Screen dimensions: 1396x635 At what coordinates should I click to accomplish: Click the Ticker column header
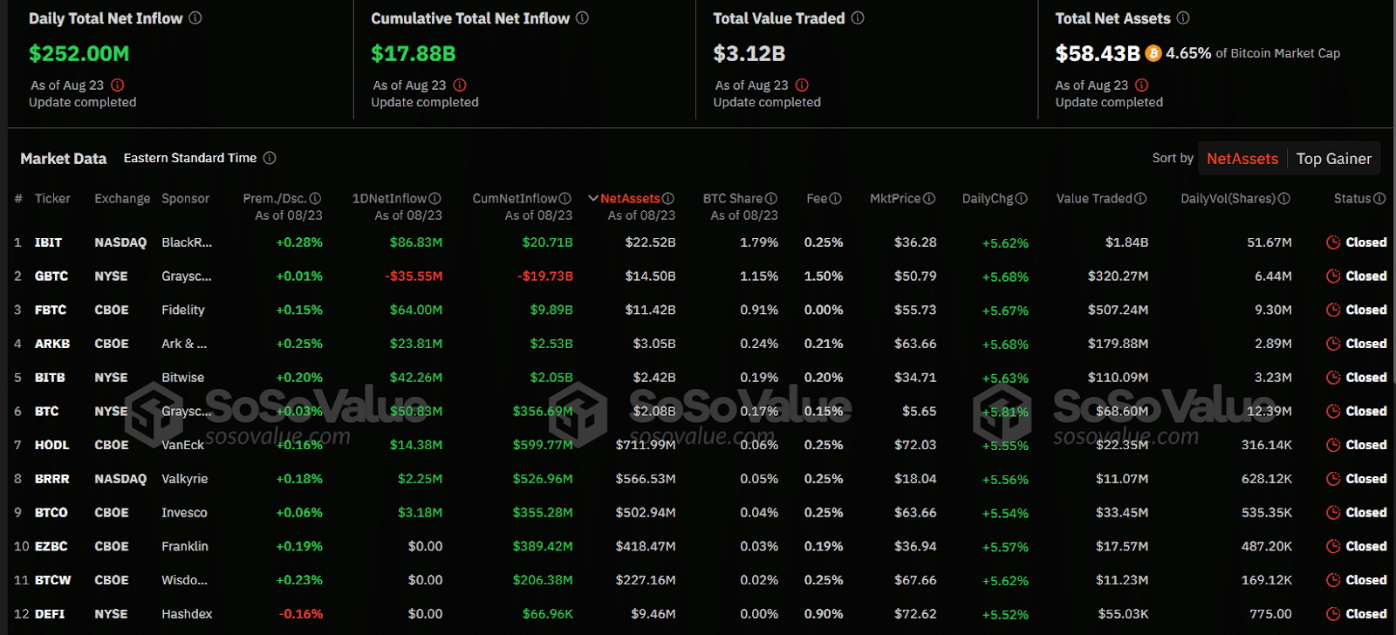click(x=52, y=199)
